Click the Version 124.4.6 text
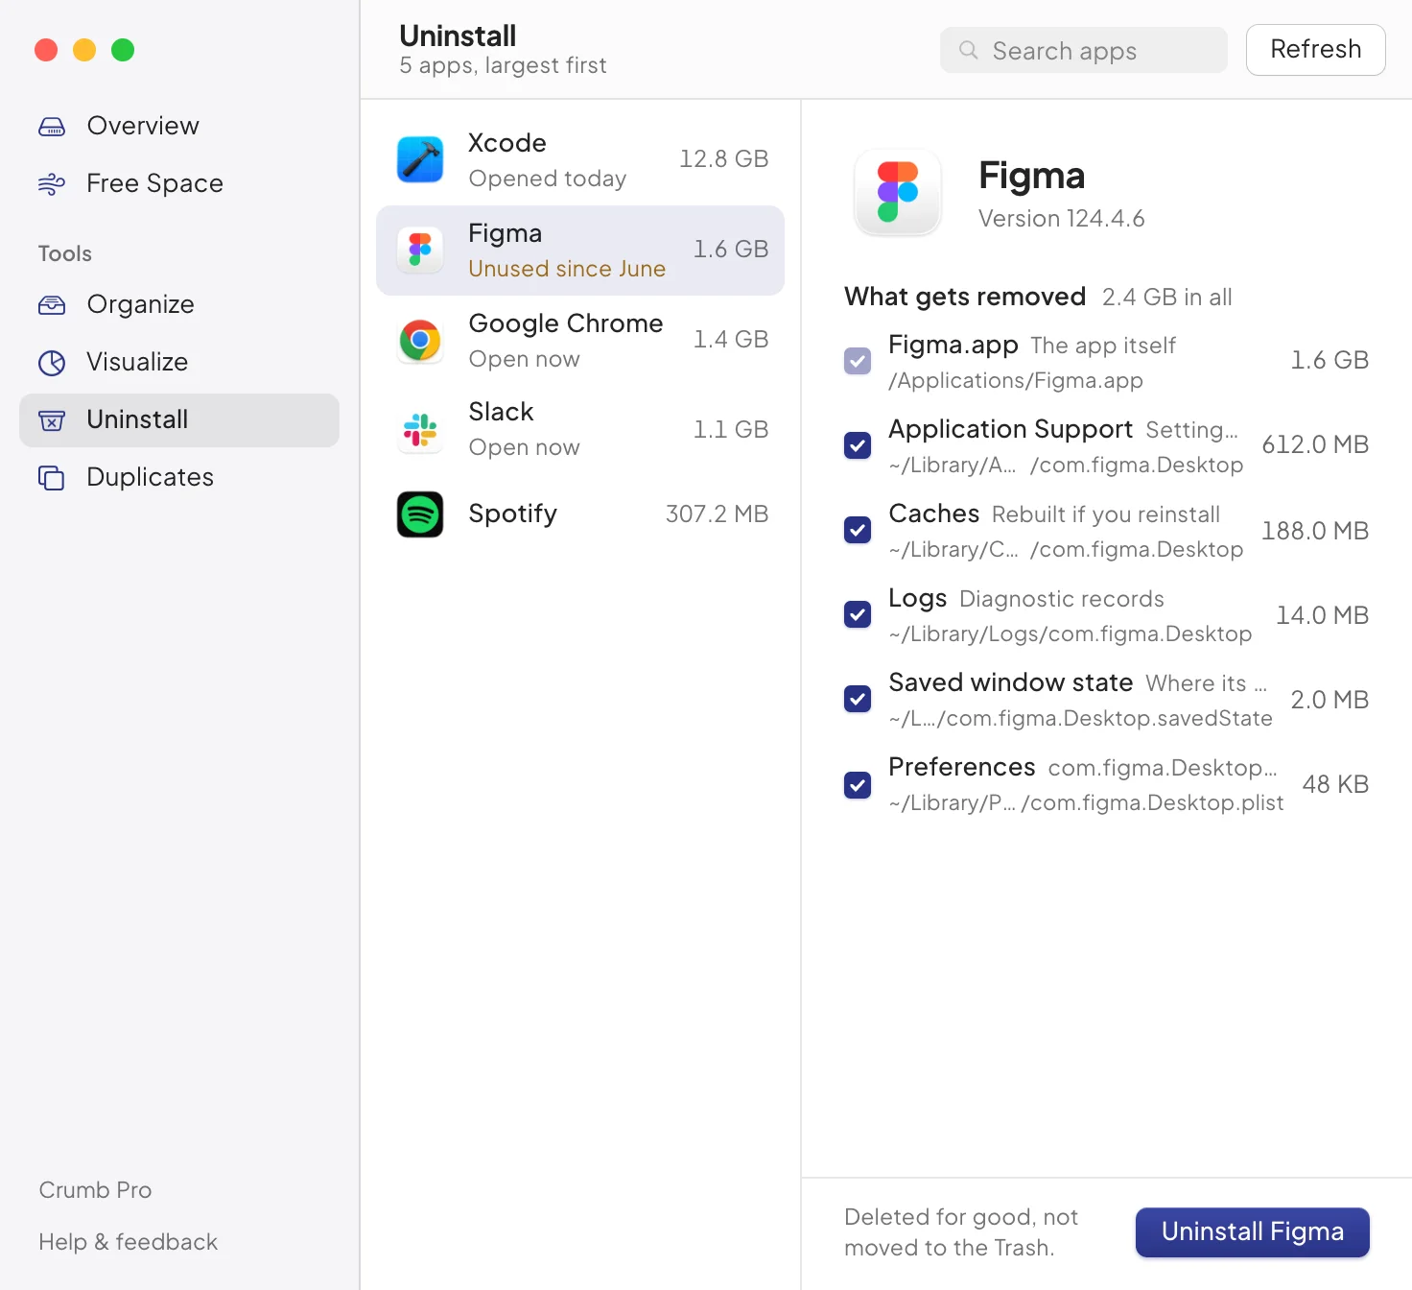Viewport: 1412px width, 1290px height. click(1062, 219)
